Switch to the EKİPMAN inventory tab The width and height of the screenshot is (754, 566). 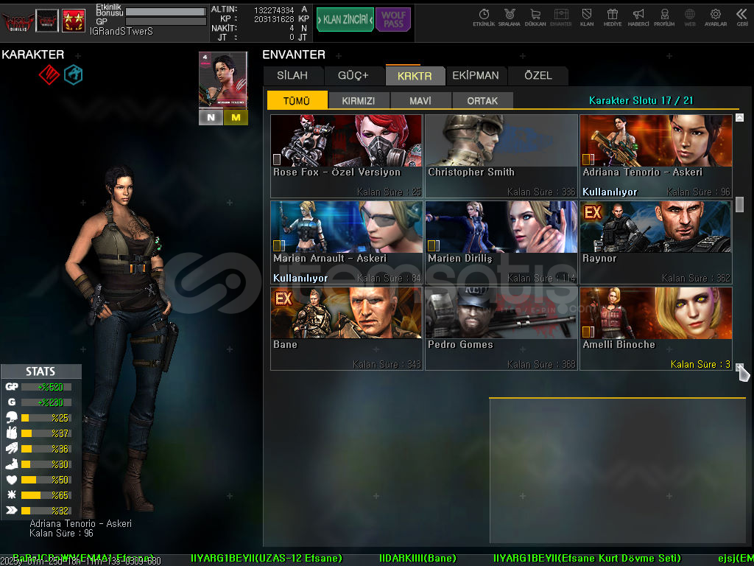coord(476,76)
